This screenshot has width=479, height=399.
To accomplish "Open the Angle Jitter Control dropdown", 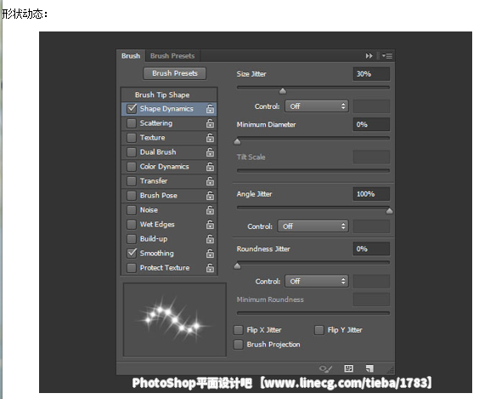I will pos(313,226).
